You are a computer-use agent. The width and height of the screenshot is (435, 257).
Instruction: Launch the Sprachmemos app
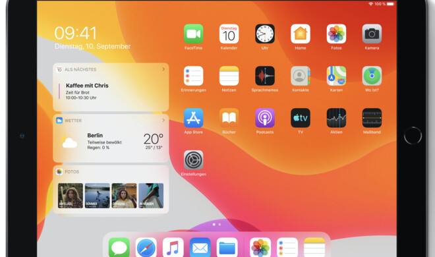tap(265, 76)
